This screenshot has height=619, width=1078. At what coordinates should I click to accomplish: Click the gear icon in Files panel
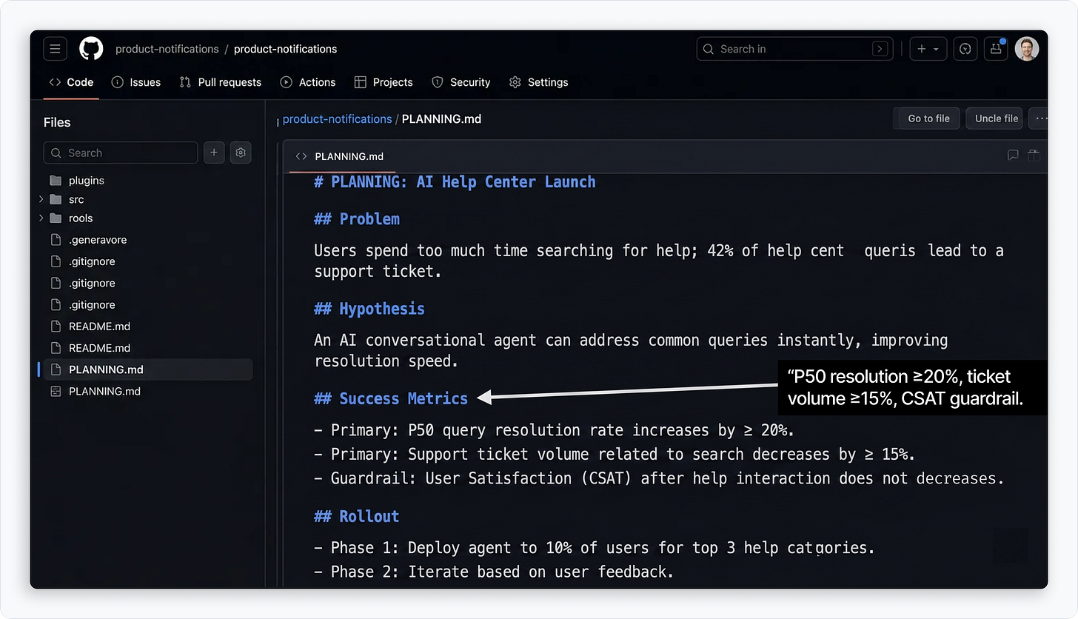coord(241,153)
